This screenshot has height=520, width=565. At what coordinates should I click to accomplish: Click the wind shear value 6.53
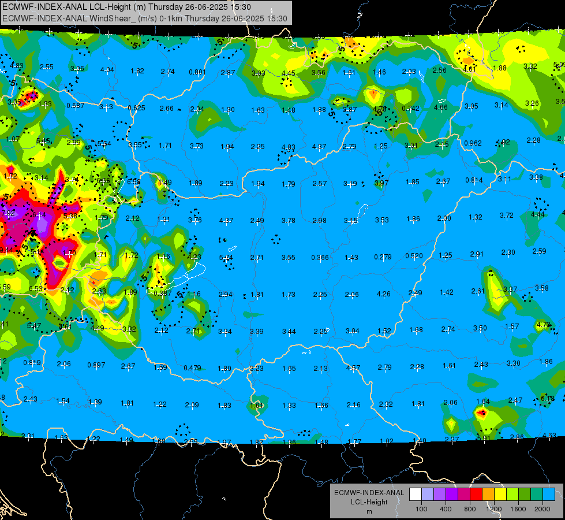(36, 289)
